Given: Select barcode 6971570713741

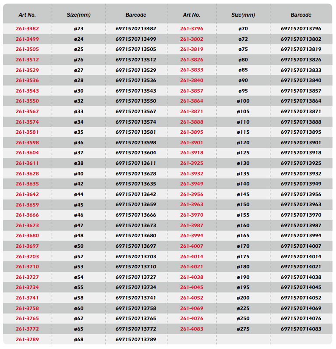Looking at the screenshot, I should coord(136,298).
